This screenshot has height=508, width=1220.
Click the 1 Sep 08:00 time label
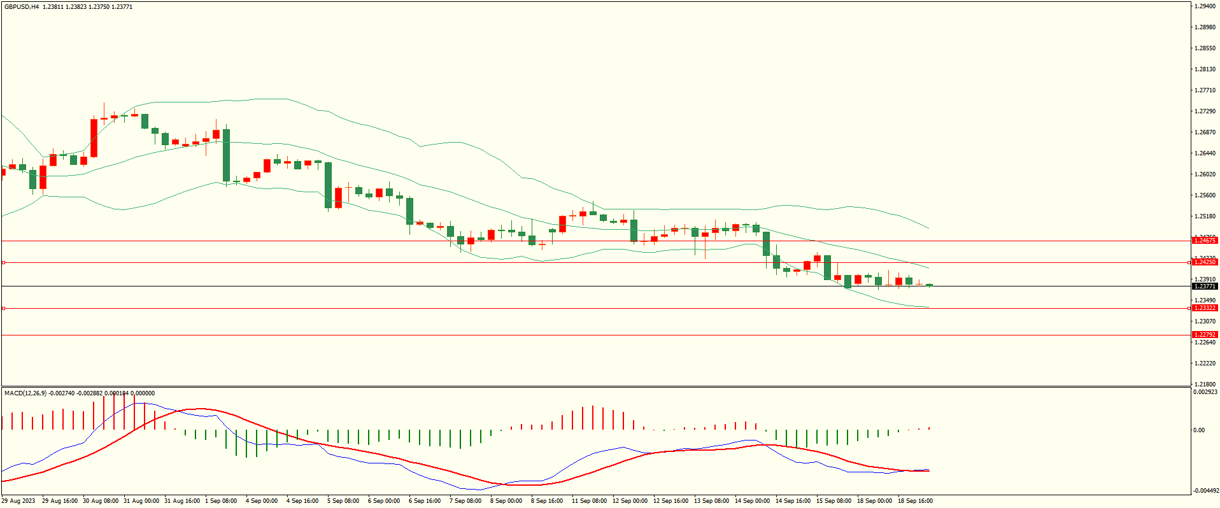coord(221,501)
